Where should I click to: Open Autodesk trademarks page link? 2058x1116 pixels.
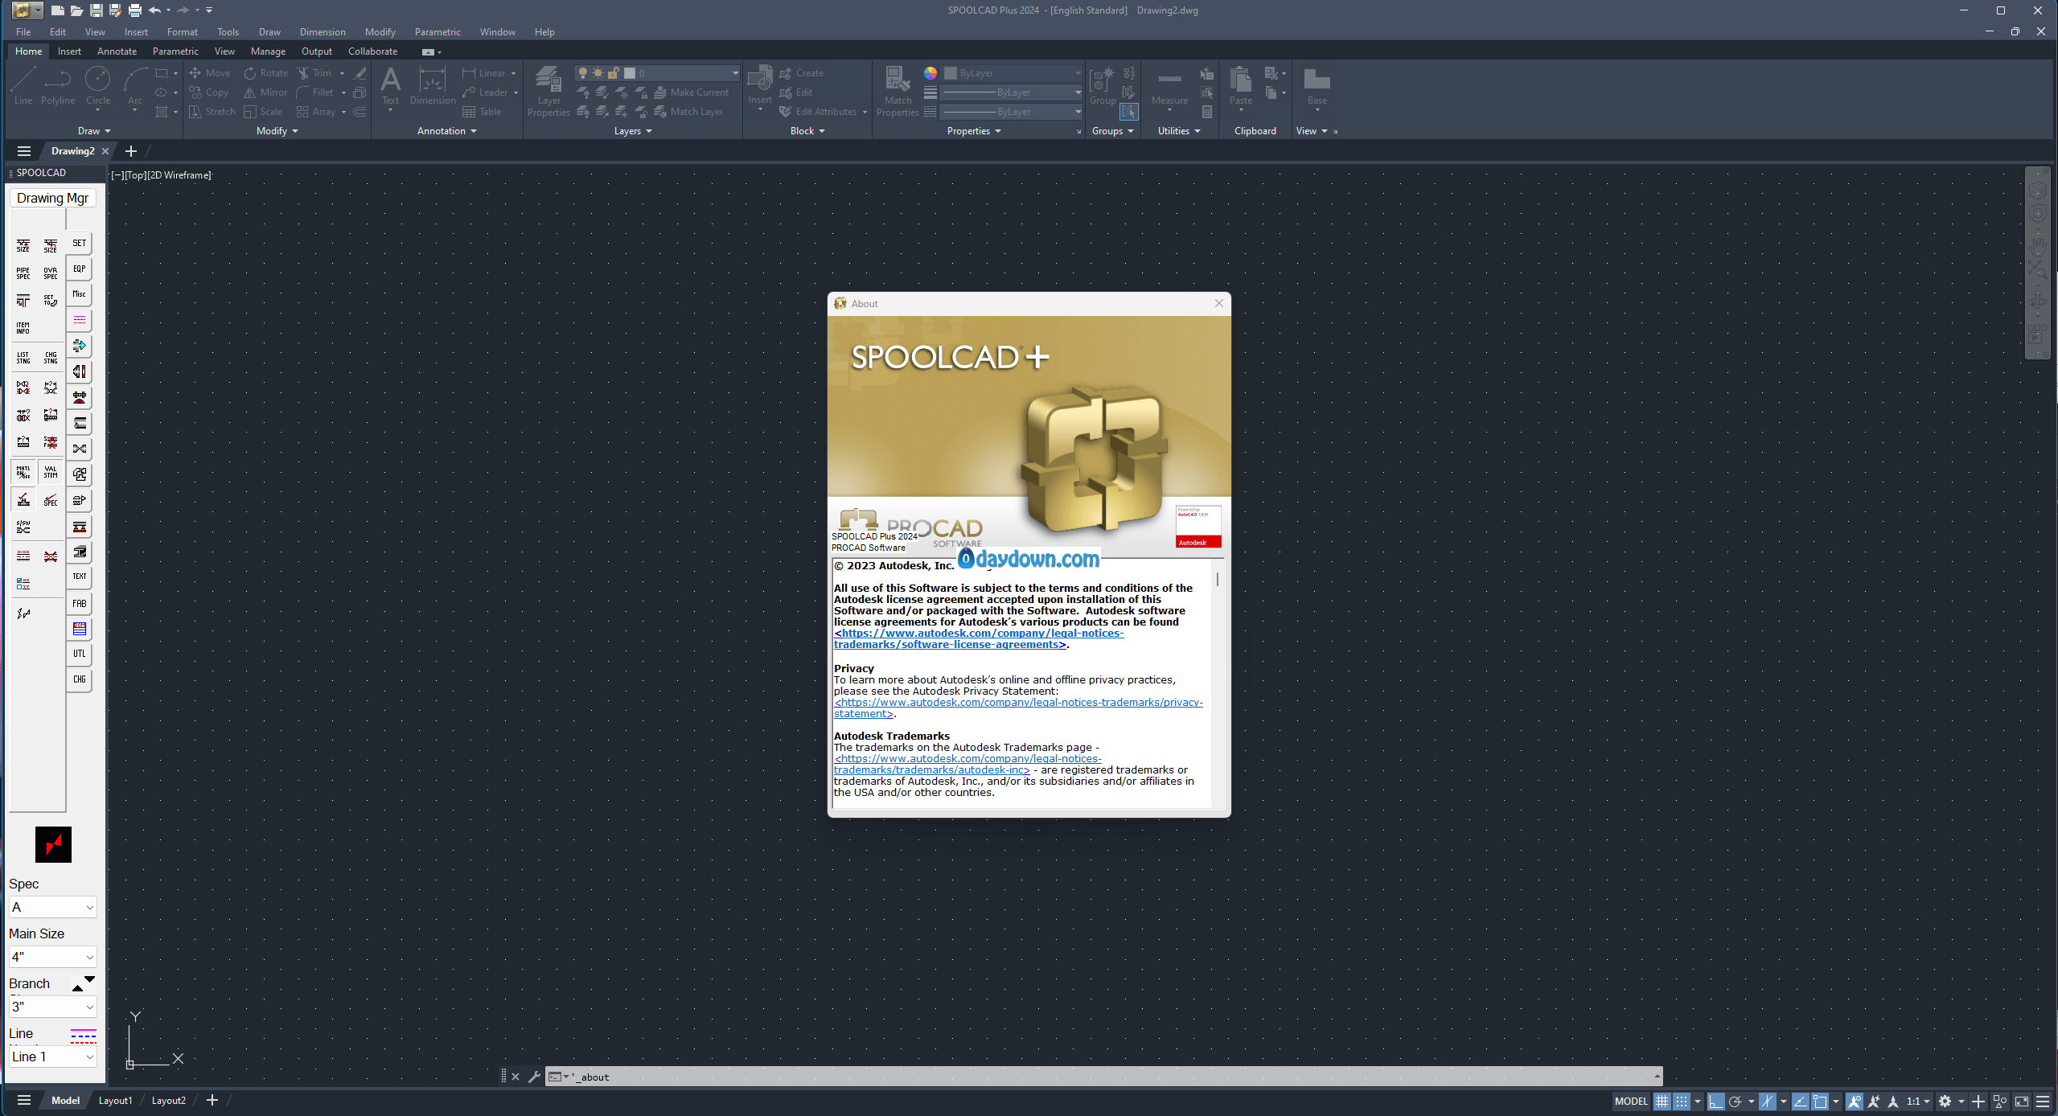967,764
